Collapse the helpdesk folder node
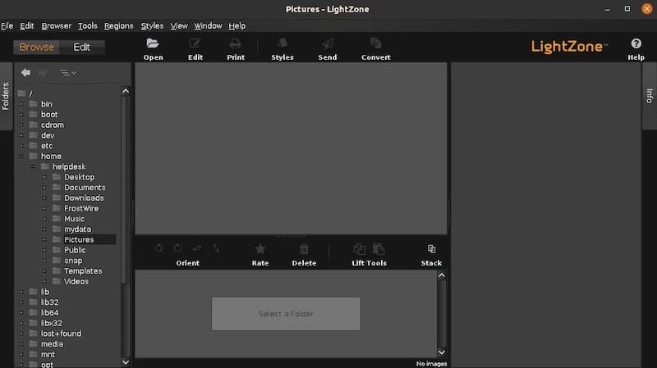Image resolution: width=657 pixels, height=368 pixels. coord(33,167)
